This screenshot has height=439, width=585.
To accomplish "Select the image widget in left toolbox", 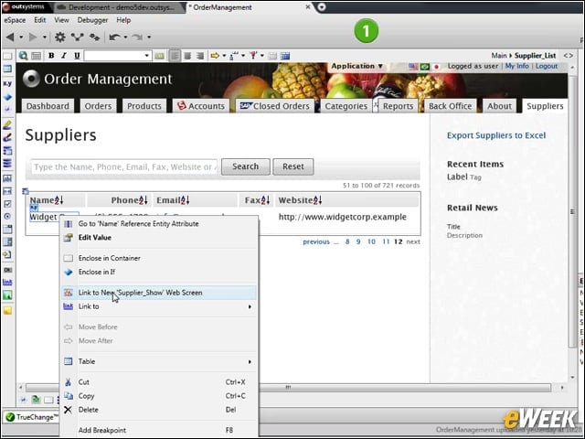I will point(7,295).
